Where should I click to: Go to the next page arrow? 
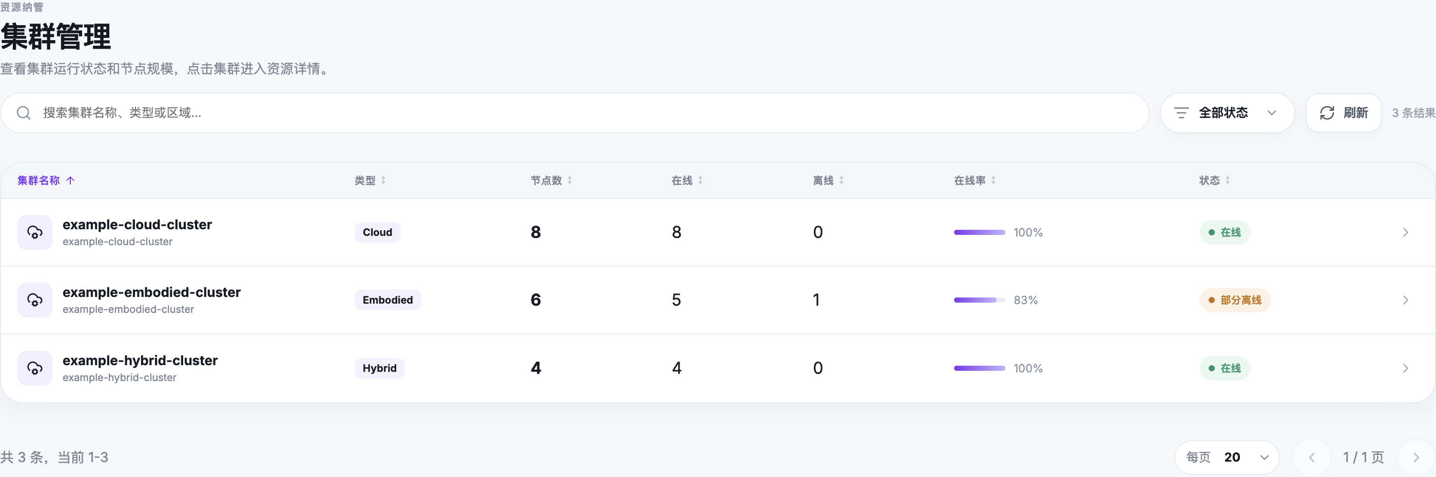point(1416,458)
